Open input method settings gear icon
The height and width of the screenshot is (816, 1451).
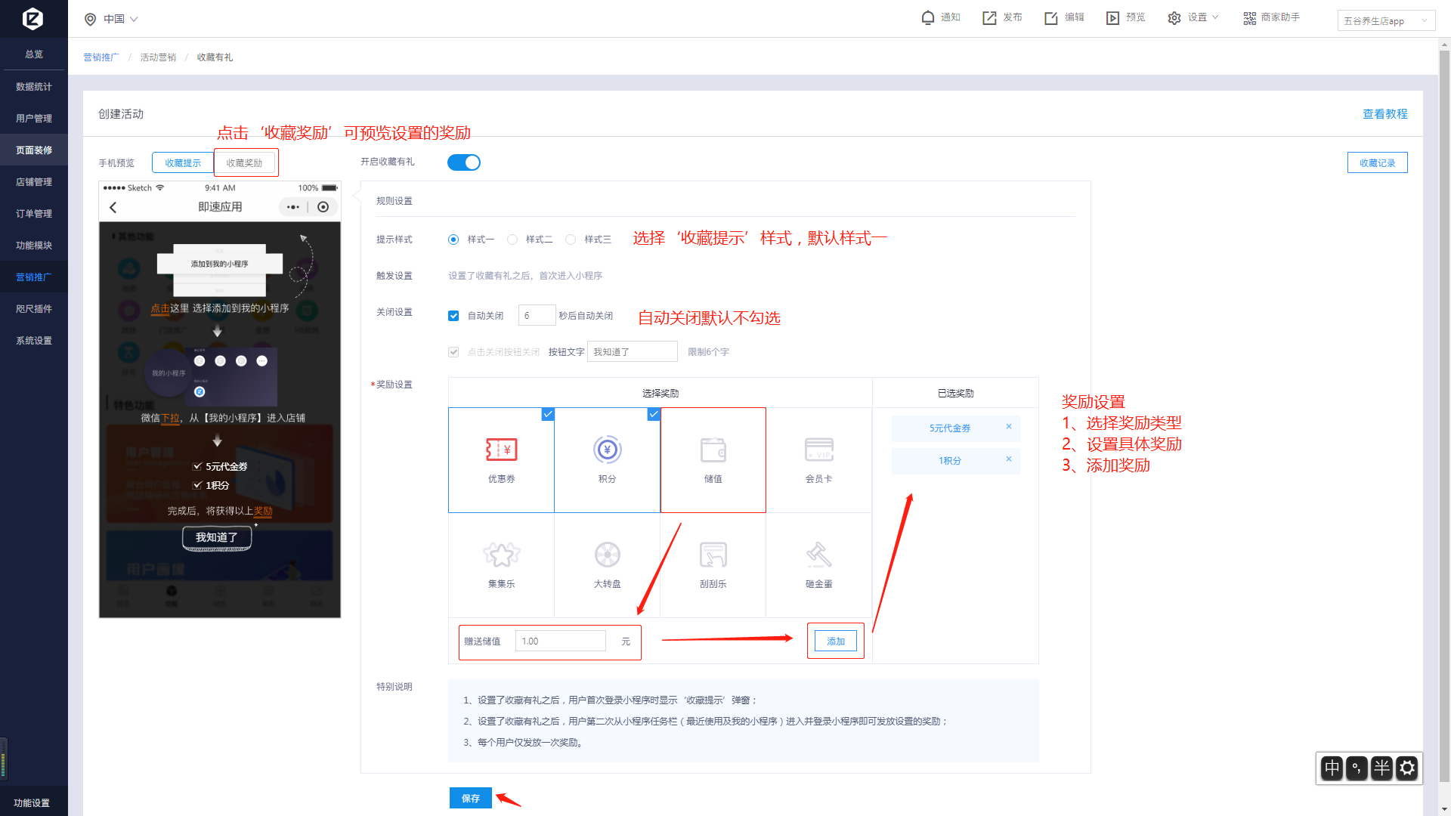click(x=1407, y=768)
